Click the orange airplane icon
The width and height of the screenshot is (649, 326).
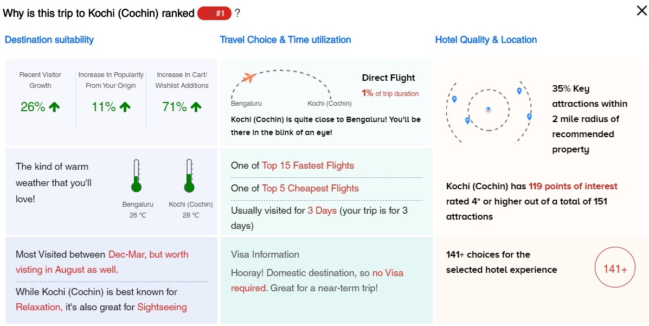[x=248, y=77]
